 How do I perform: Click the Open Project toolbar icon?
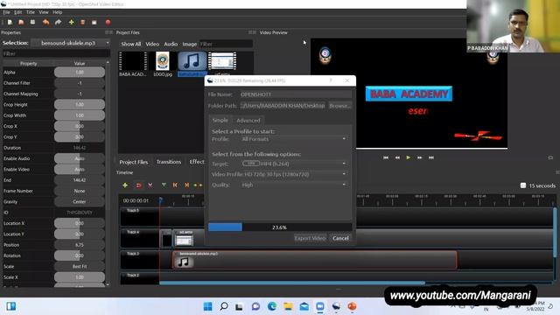click(x=21, y=22)
